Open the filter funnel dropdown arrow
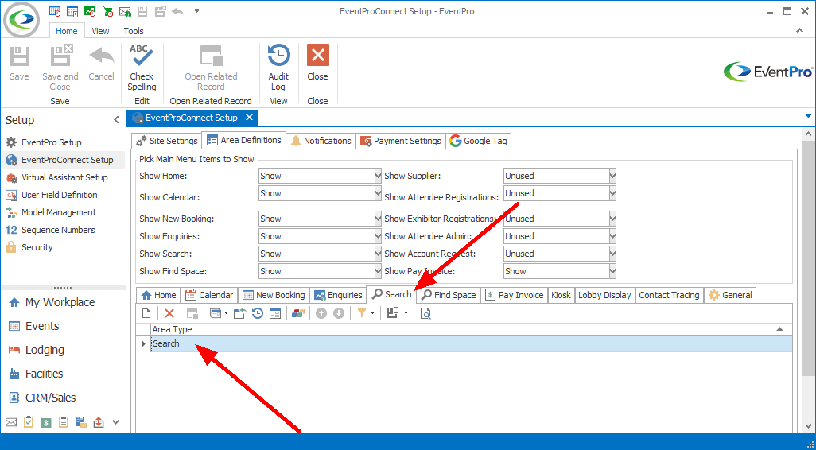 [373, 313]
